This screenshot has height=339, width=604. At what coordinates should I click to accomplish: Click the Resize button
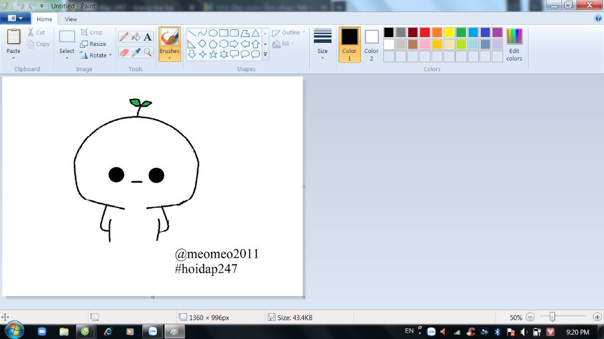click(93, 44)
